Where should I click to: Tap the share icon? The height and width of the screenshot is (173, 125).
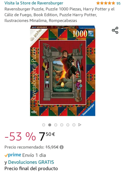[115, 30]
